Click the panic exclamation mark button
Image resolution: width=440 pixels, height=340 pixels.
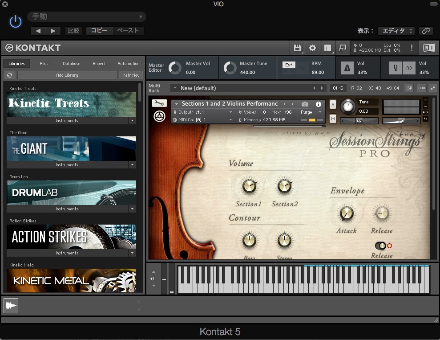point(412,48)
